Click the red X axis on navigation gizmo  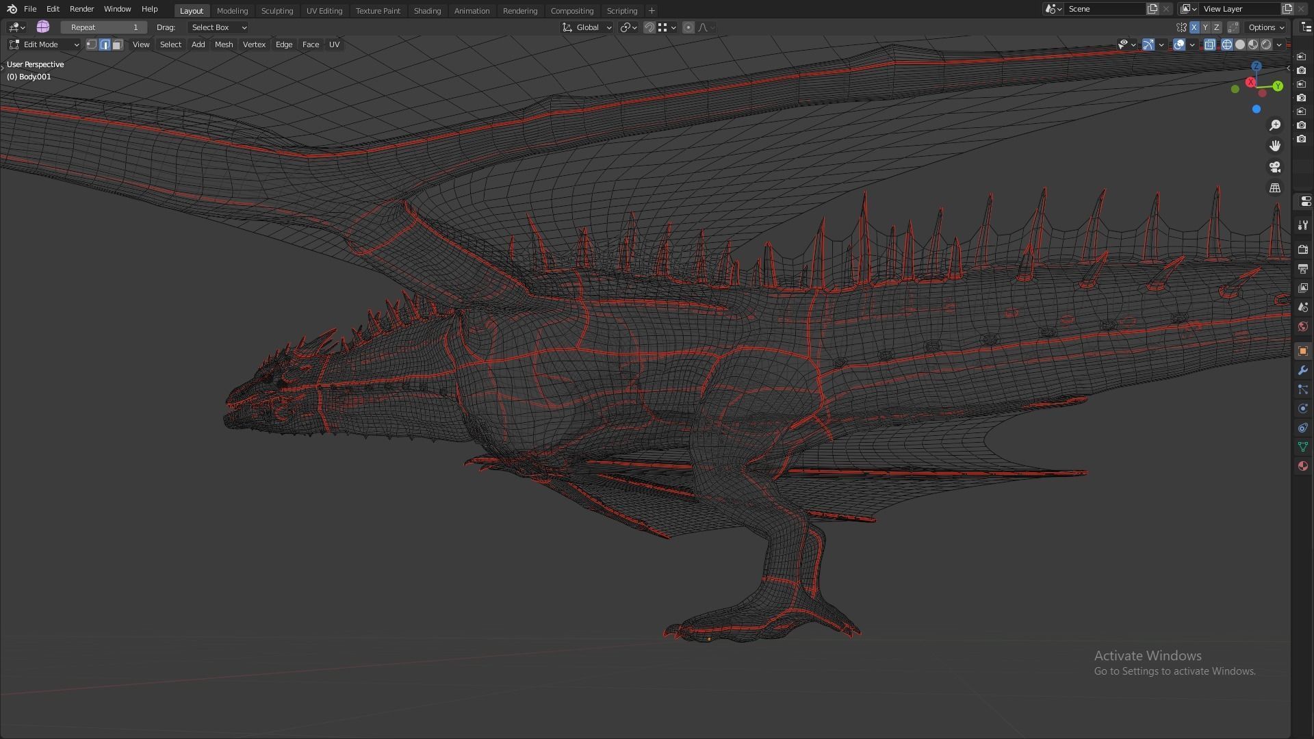(1250, 82)
